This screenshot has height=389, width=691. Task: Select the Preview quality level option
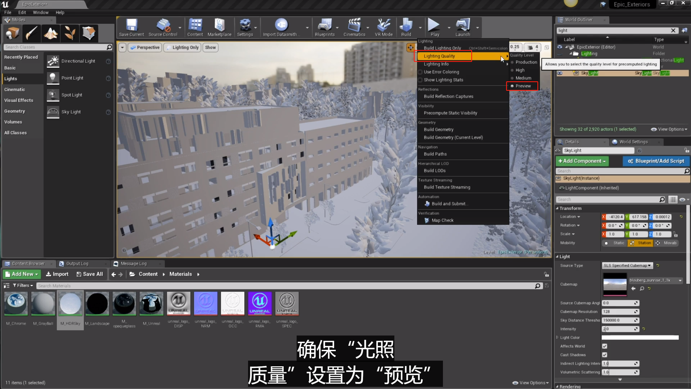point(523,86)
